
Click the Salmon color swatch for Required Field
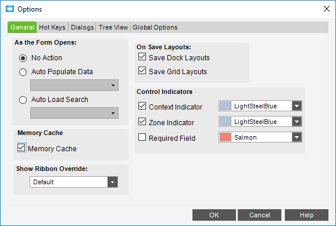(x=226, y=137)
